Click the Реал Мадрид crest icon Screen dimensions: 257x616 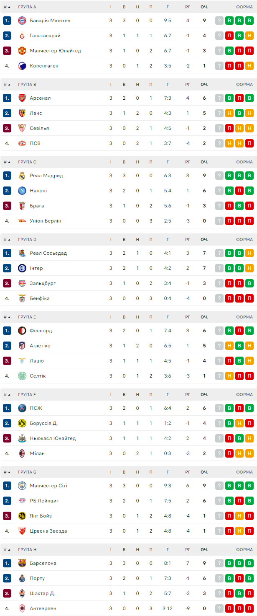pos(22,176)
